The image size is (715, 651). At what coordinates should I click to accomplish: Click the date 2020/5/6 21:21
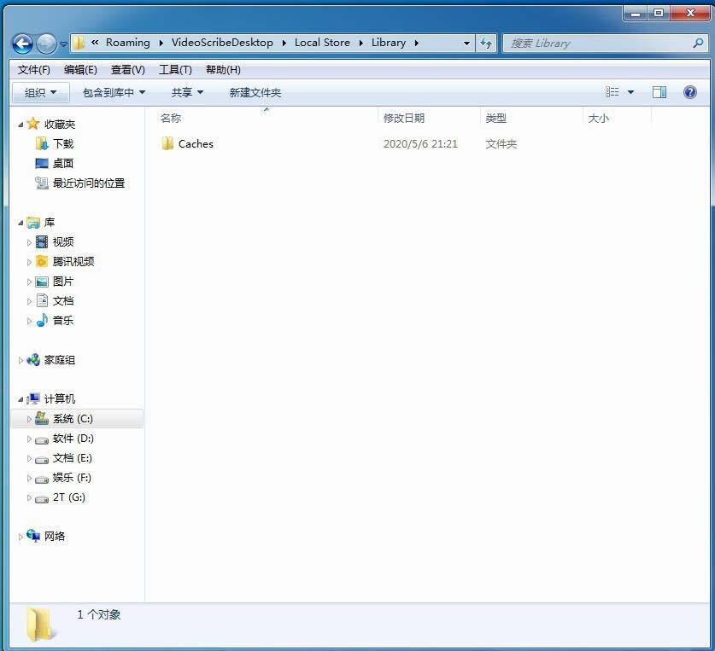(420, 144)
